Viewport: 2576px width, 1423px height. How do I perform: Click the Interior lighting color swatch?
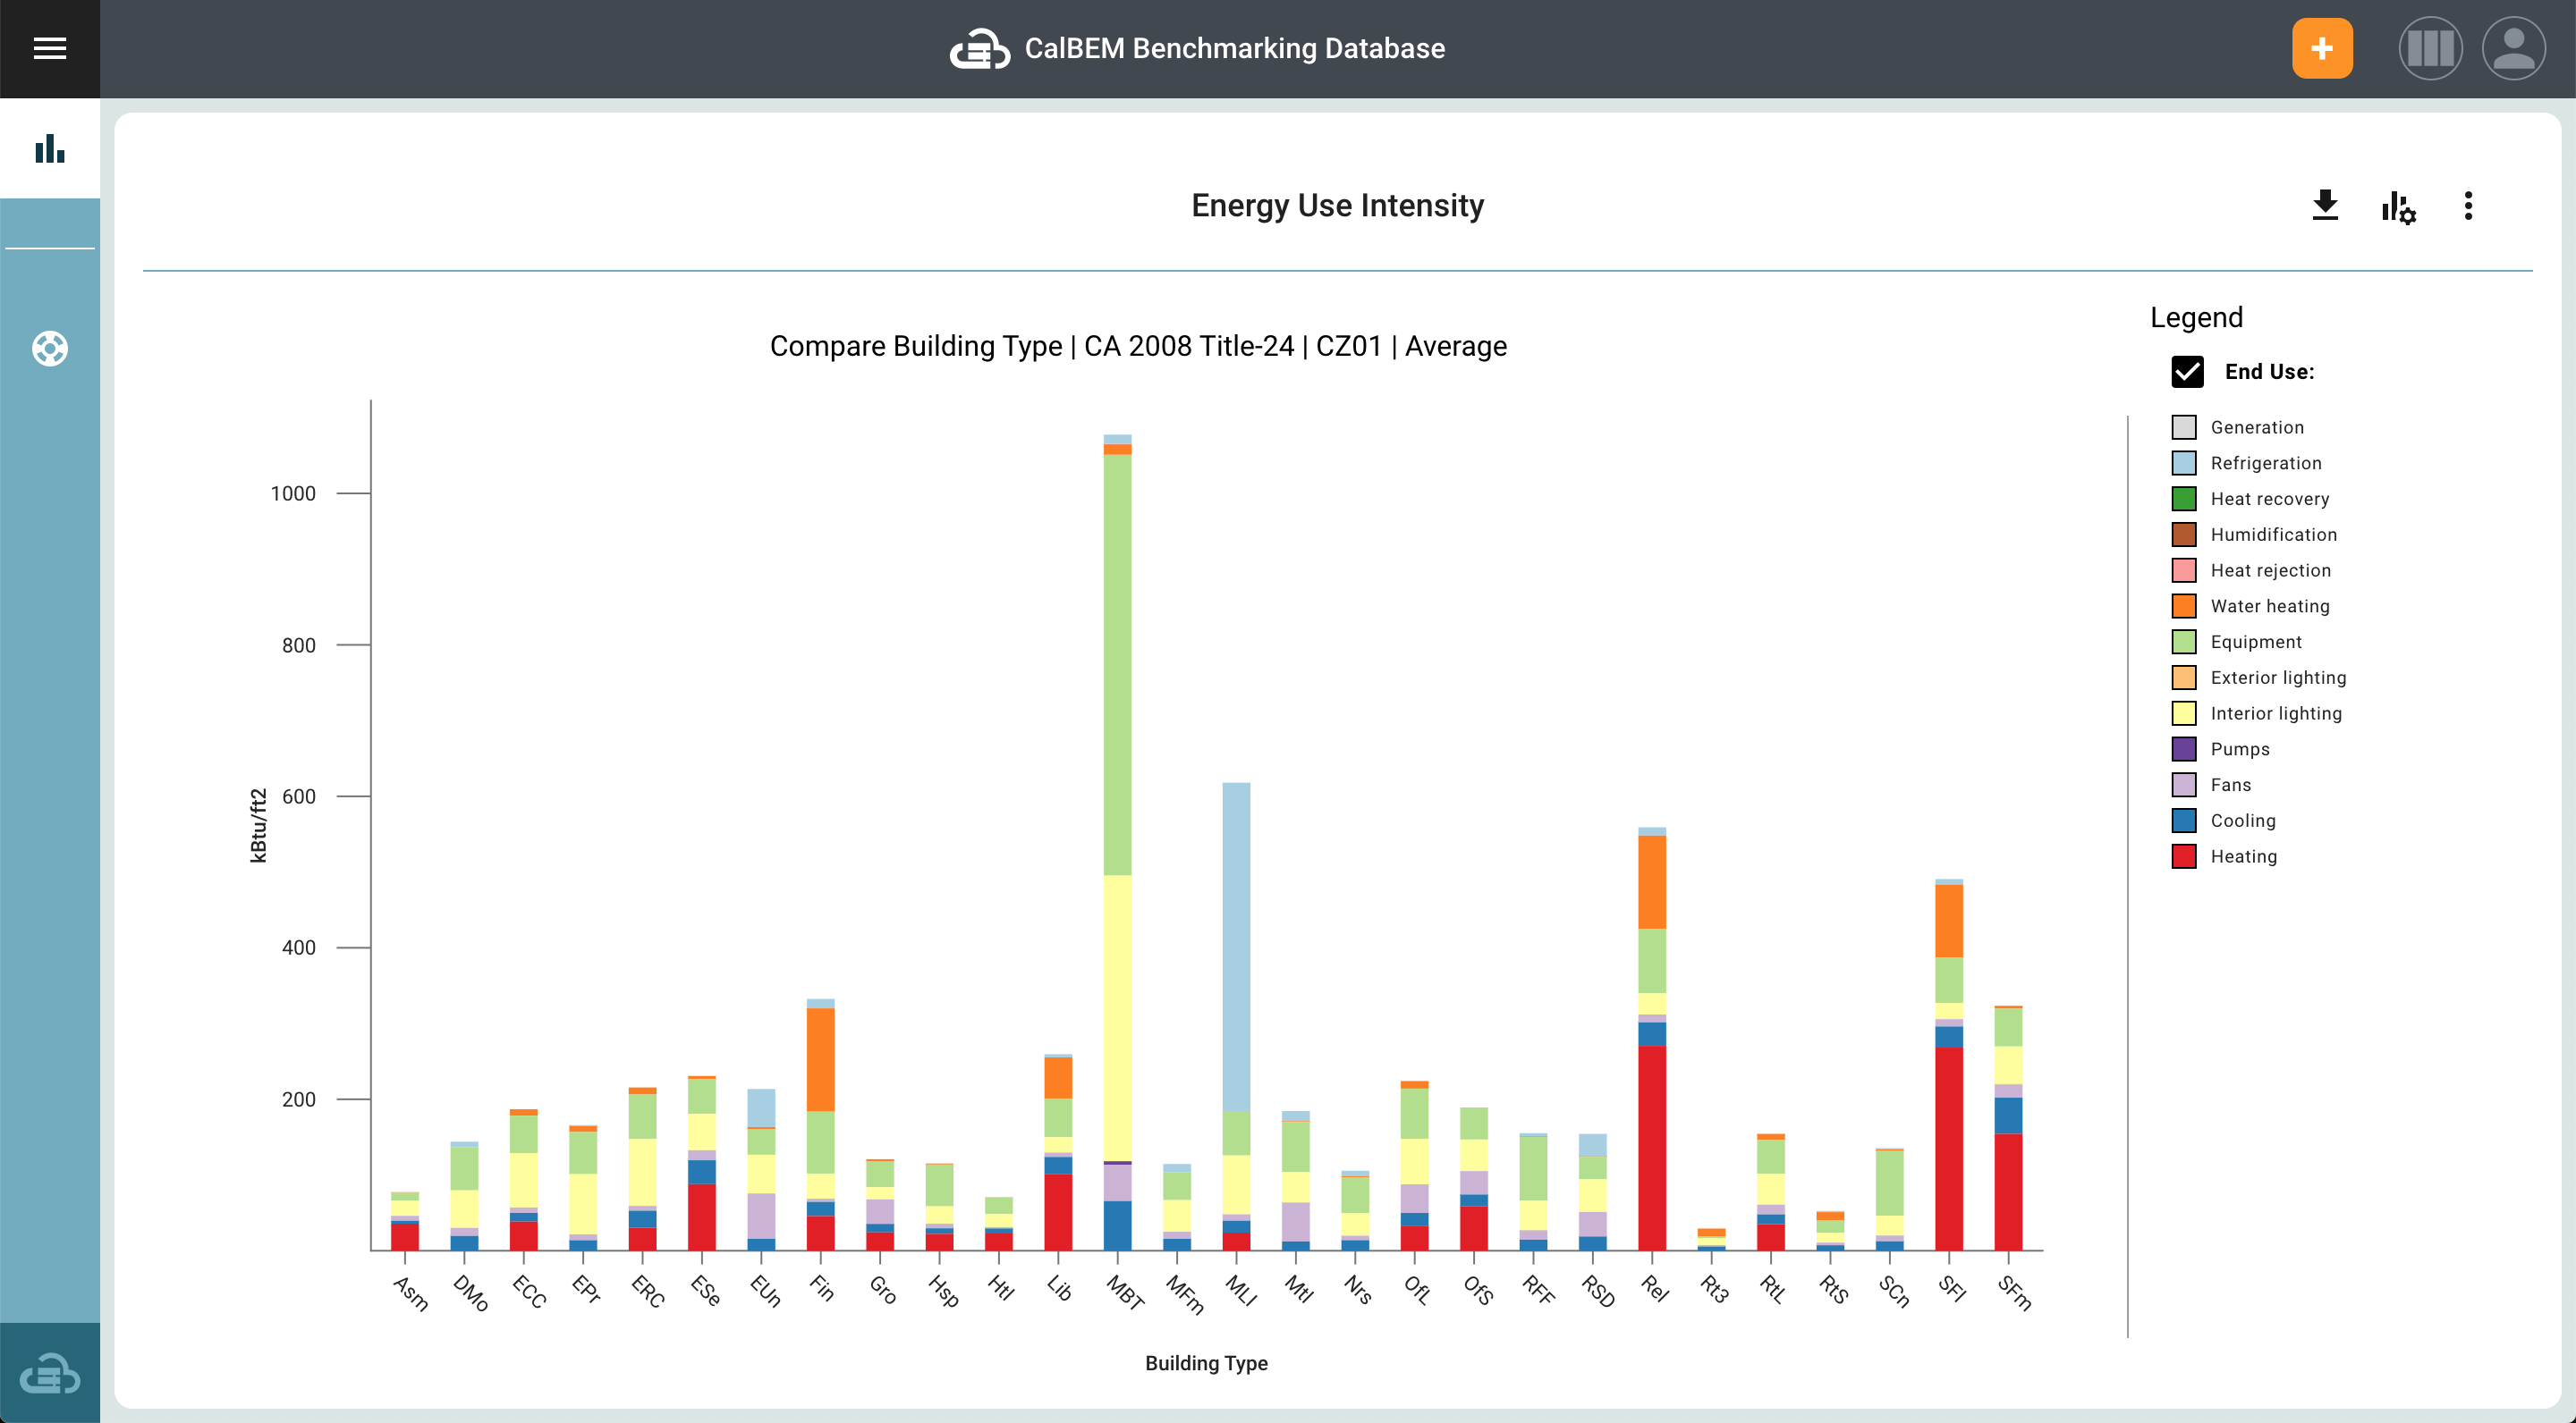click(x=2184, y=712)
